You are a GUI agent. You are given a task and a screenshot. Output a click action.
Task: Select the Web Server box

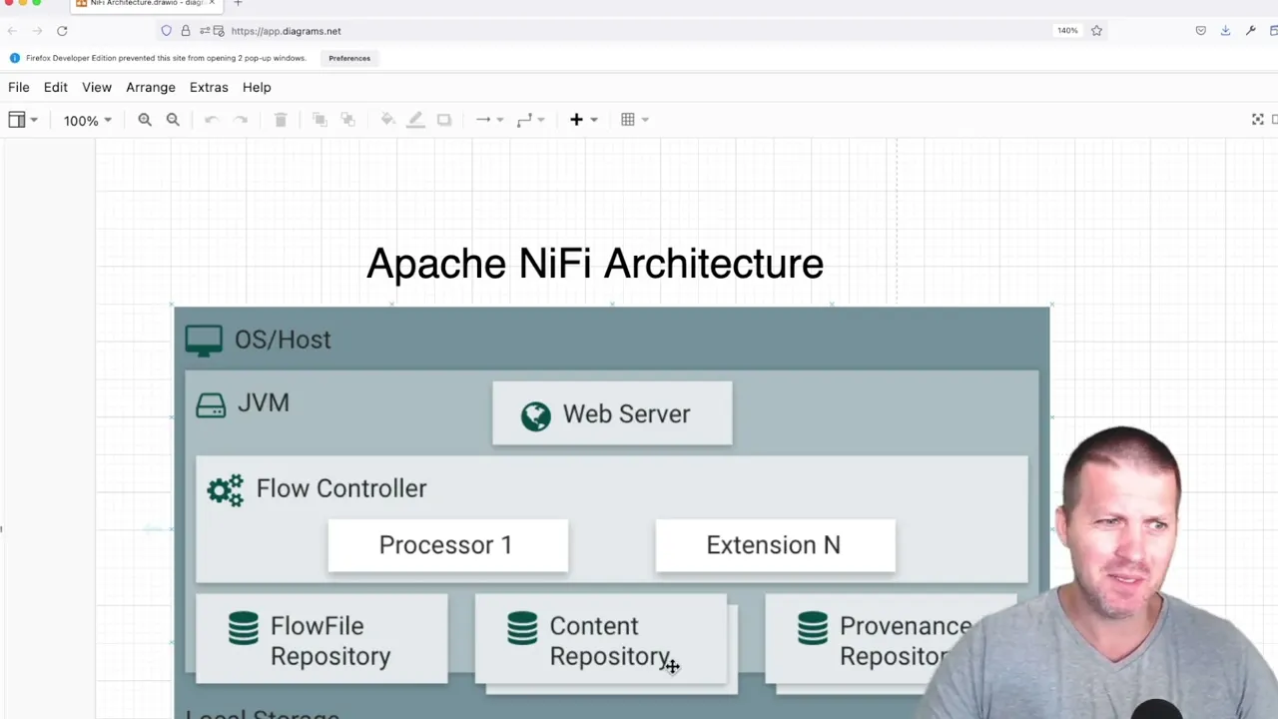612,413
